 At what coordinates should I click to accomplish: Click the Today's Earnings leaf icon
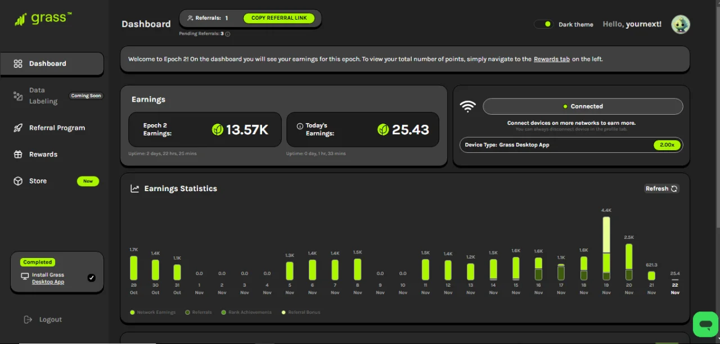[383, 130]
